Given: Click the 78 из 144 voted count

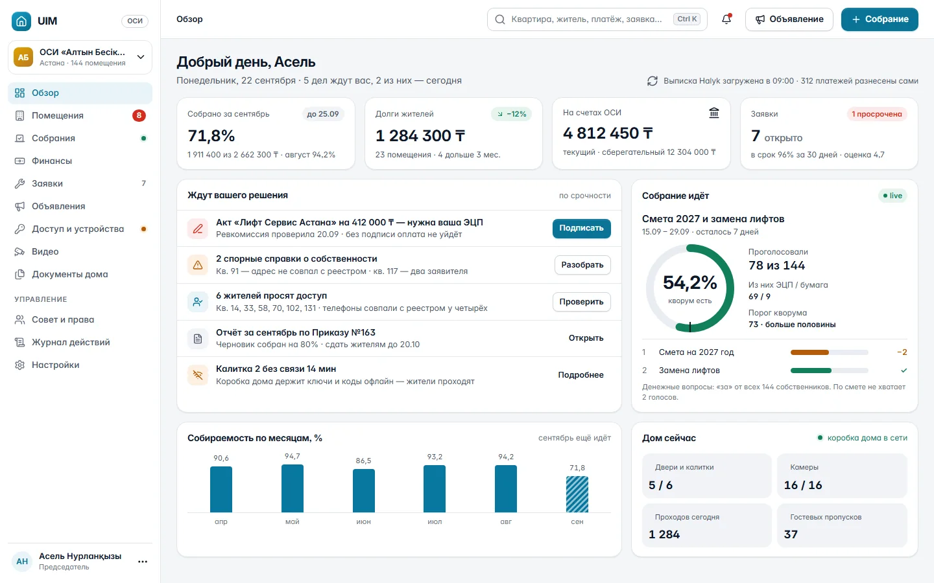Looking at the screenshot, I should (x=777, y=266).
